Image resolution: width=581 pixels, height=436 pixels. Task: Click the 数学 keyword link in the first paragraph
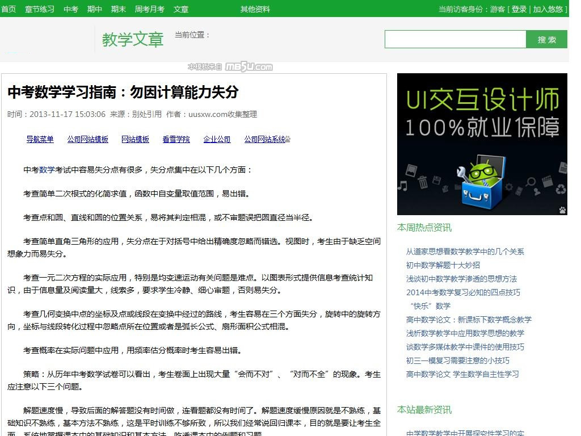47,170
